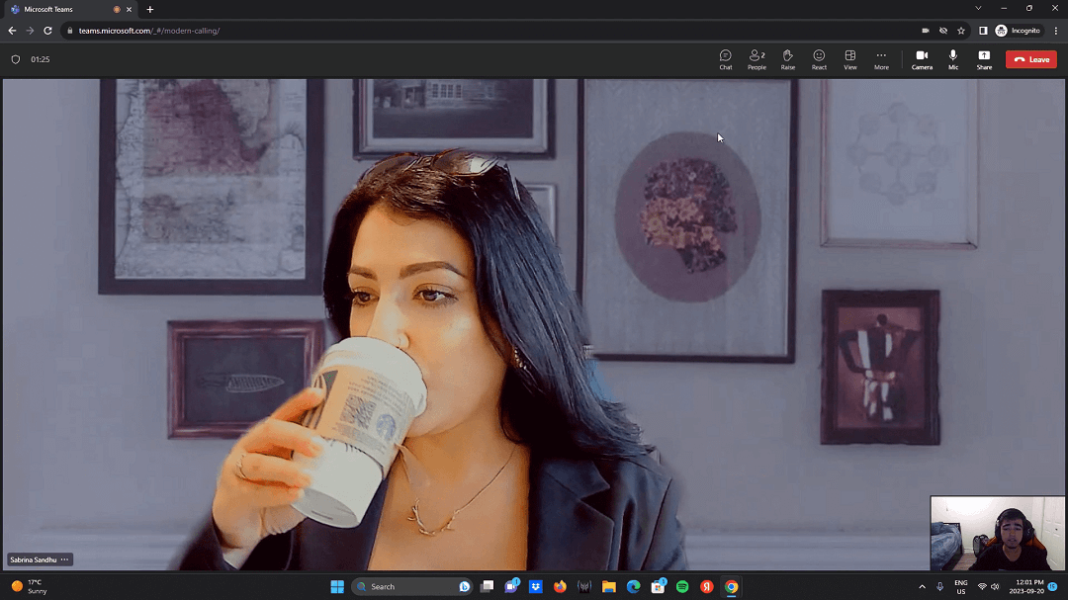Leave the meeting
1068x600 pixels.
click(1030, 59)
